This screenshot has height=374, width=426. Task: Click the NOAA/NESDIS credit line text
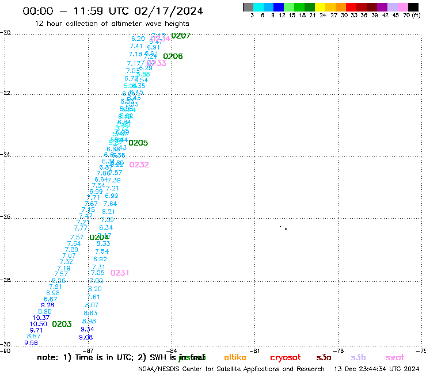point(231,369)
